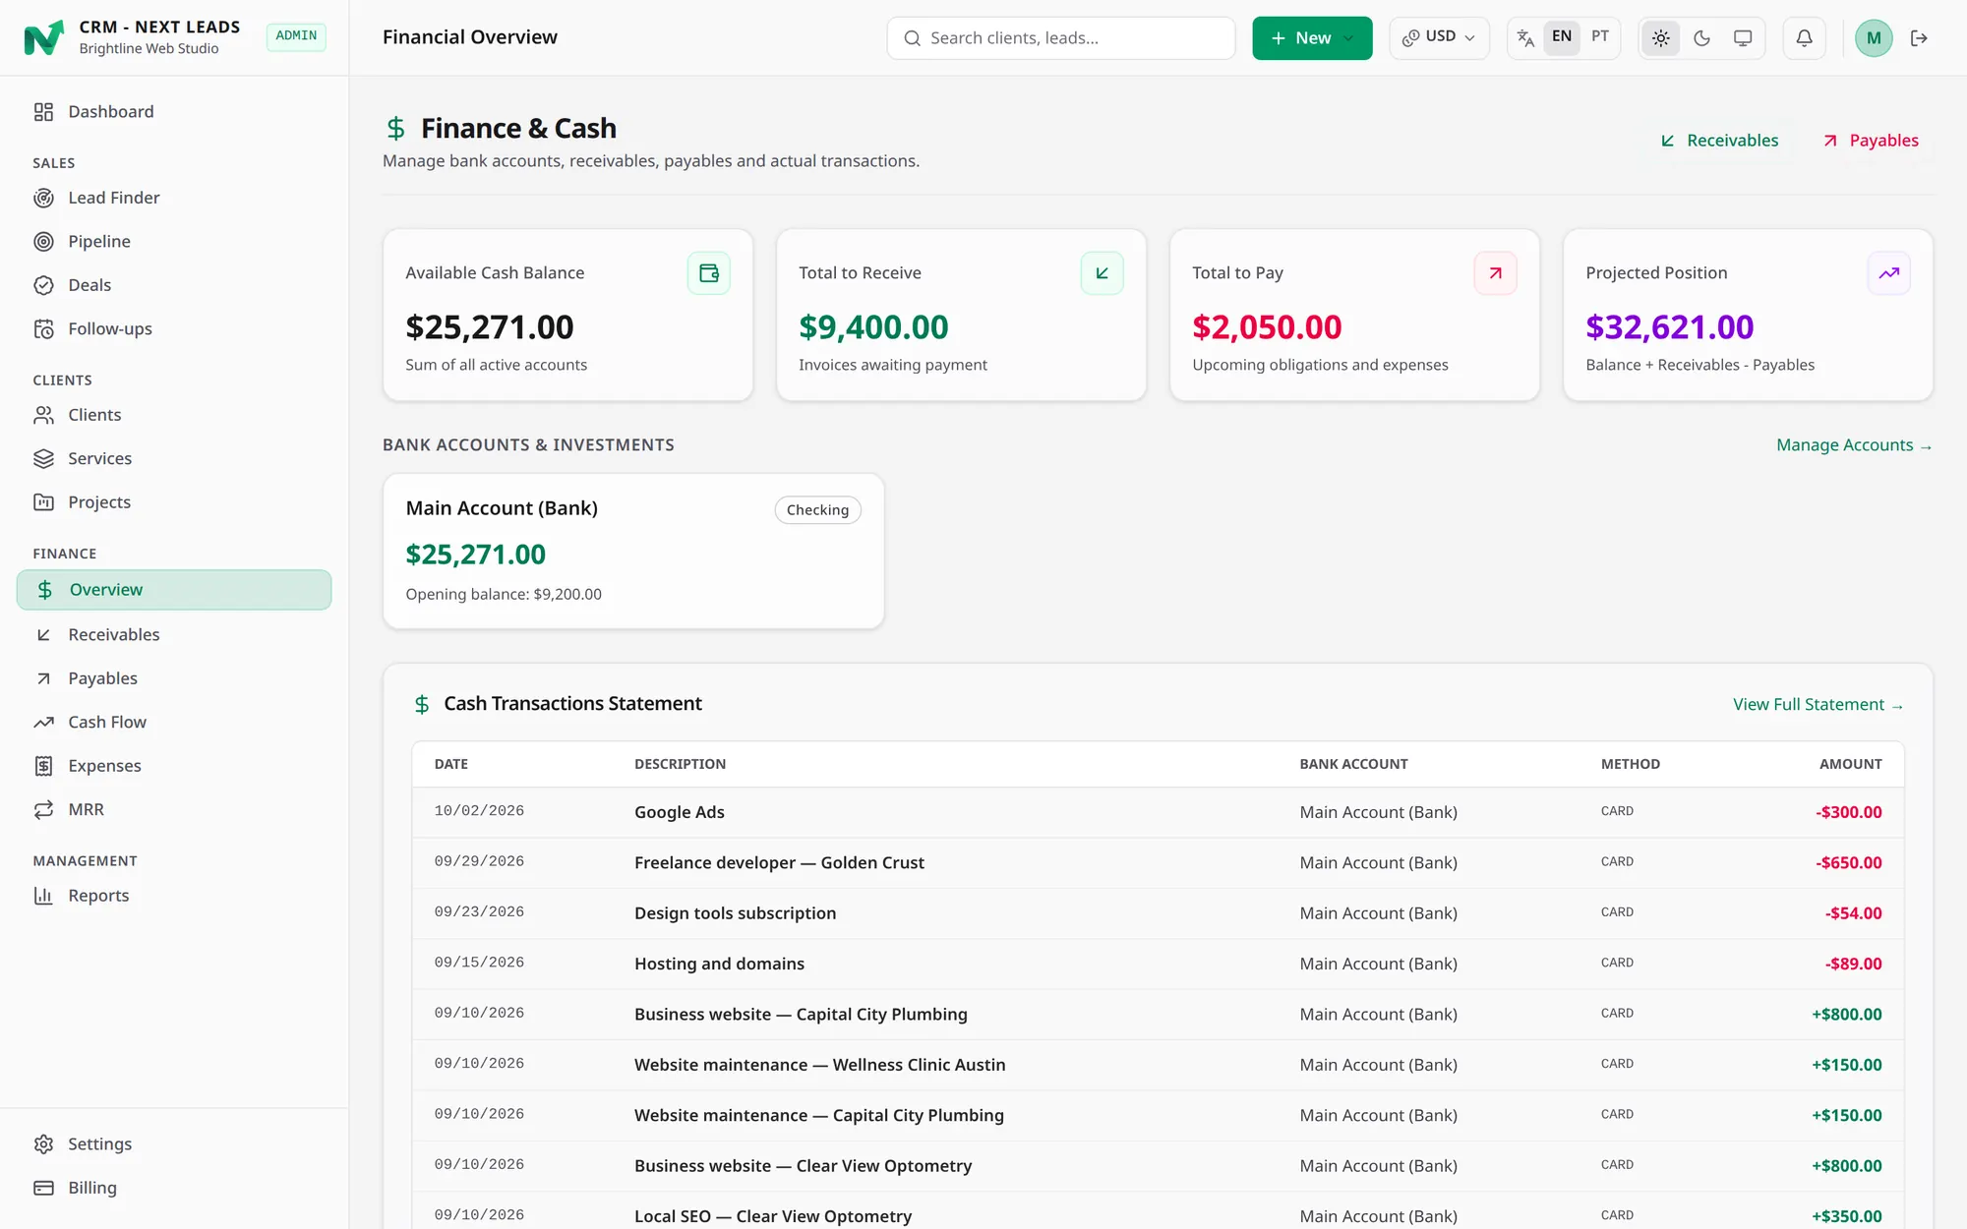Open the Main Account (Bank) card
The image size is (1967, 1229).
tap(633, 552)
